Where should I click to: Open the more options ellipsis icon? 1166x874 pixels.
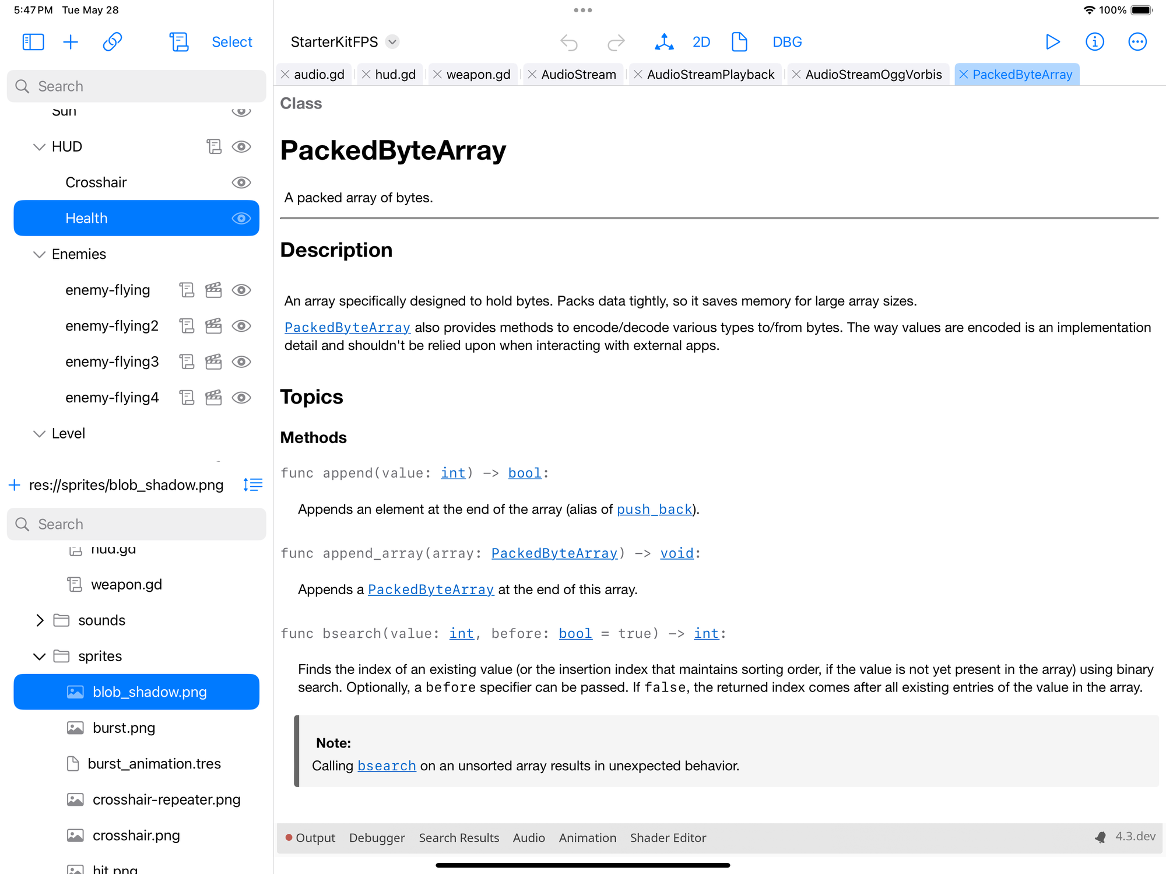click(x=1137, y=42)
